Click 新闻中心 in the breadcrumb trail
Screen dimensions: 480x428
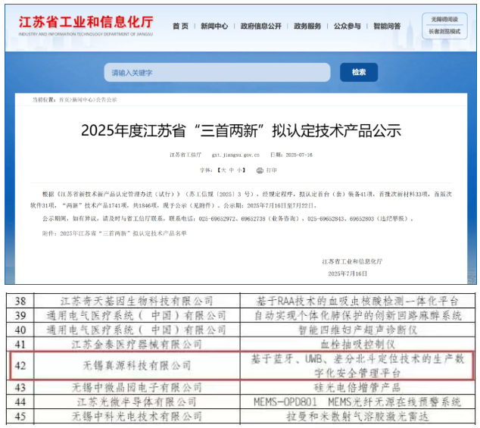[84, 100]
